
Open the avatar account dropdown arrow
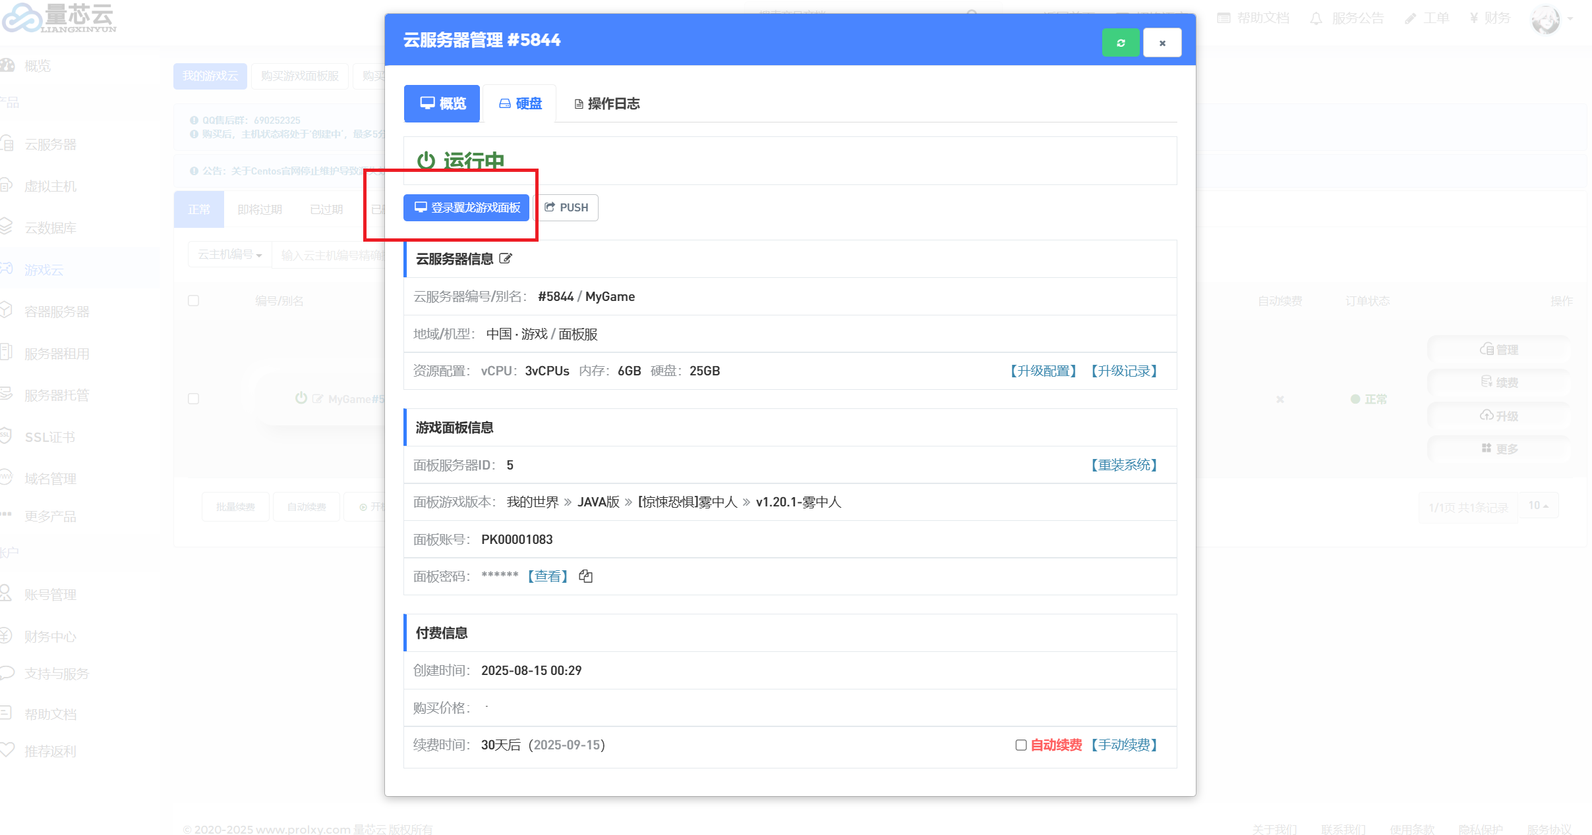[x=1570, y=19]
